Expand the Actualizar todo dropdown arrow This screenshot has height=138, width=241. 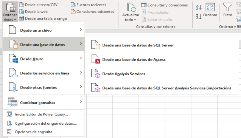click(135, 20)
